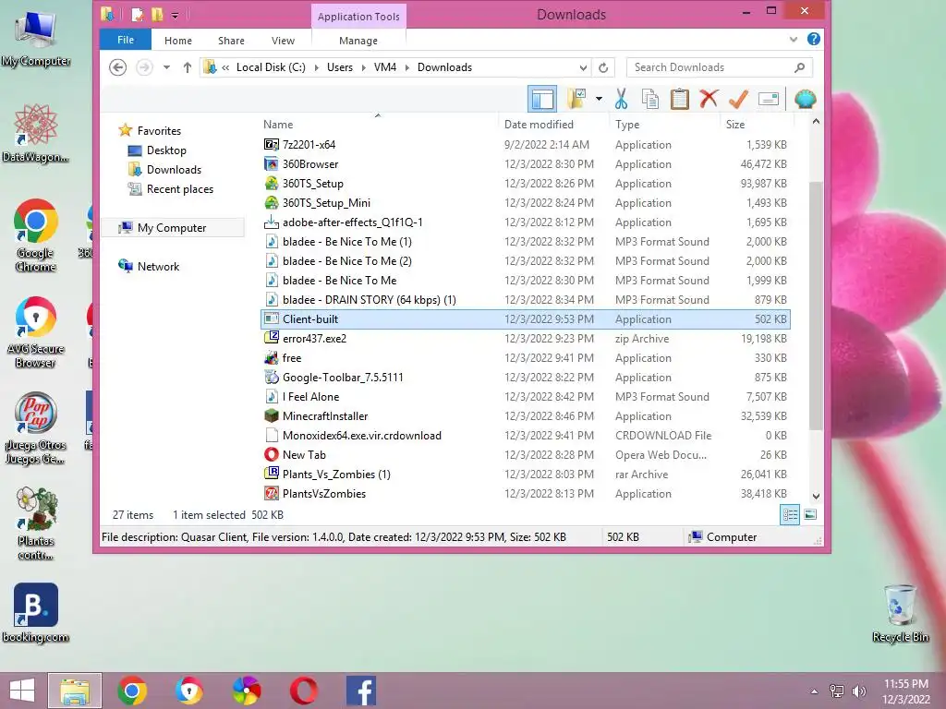The height and width of the screenshot is (709, 946).
Task: Select the New Tab Opera file icon
Action: click(272, 454)
